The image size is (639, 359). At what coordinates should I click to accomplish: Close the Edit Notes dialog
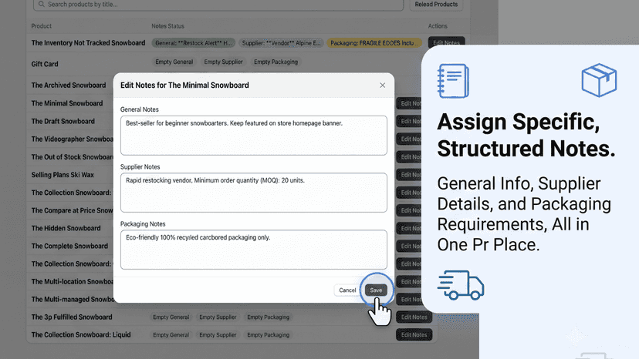(x=382, y=85)
